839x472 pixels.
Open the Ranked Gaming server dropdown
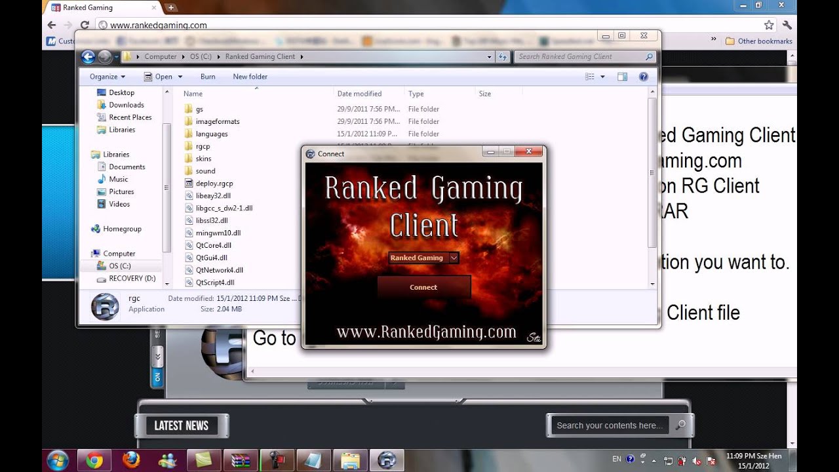point(454,258)
